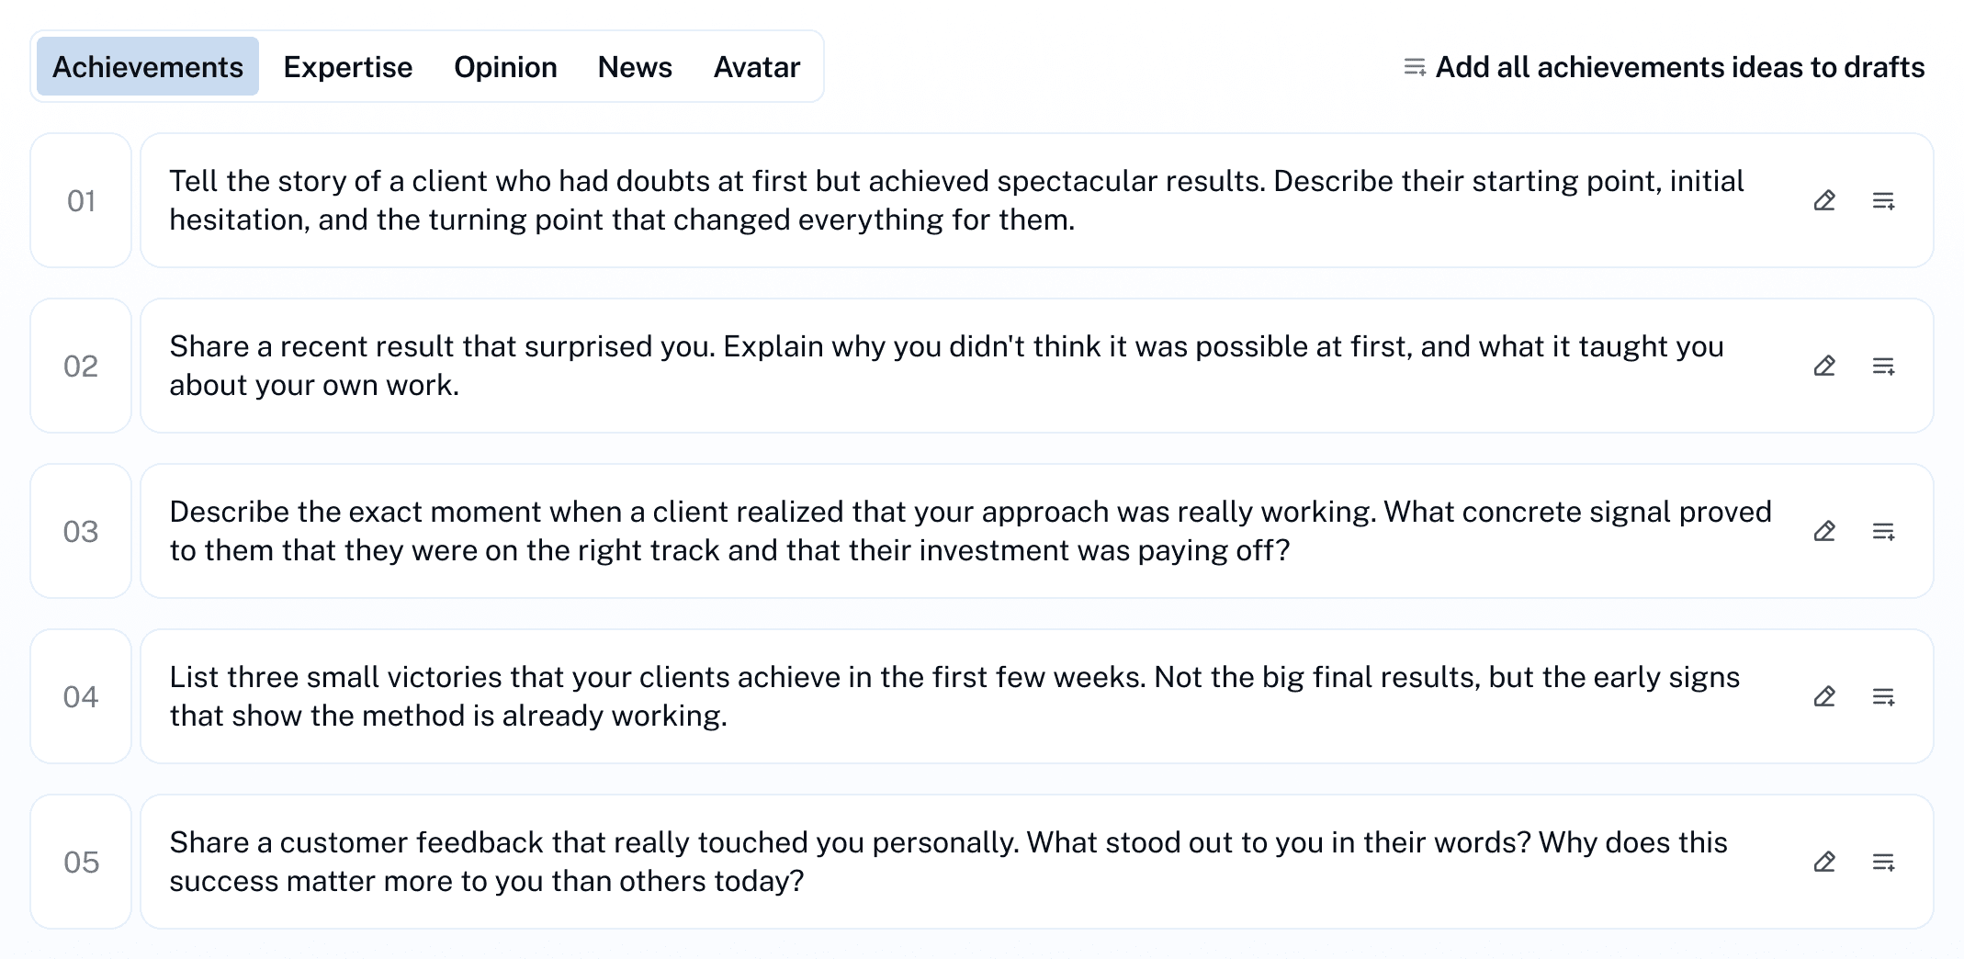Edit idea 02 with the pencil icon
Image resolution: width=1964 pixels, height=959 pixels.
click(1824, 366)
